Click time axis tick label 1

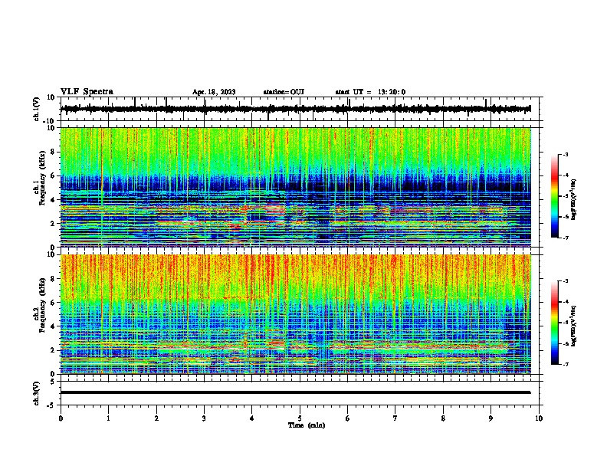[108, 418]
